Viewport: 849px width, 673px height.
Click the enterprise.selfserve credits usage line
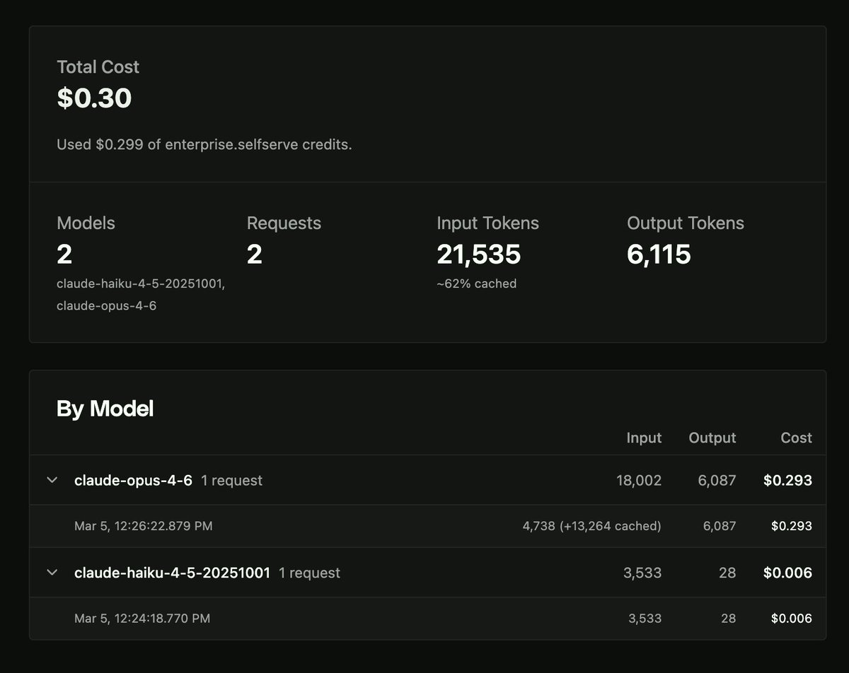click(204, 144)
